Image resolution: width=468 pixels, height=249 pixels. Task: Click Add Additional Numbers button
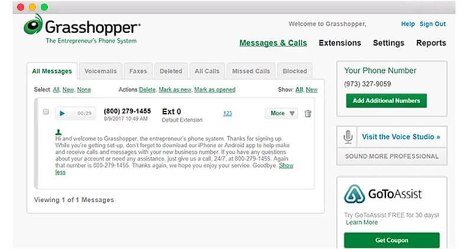tap(386, 101)
